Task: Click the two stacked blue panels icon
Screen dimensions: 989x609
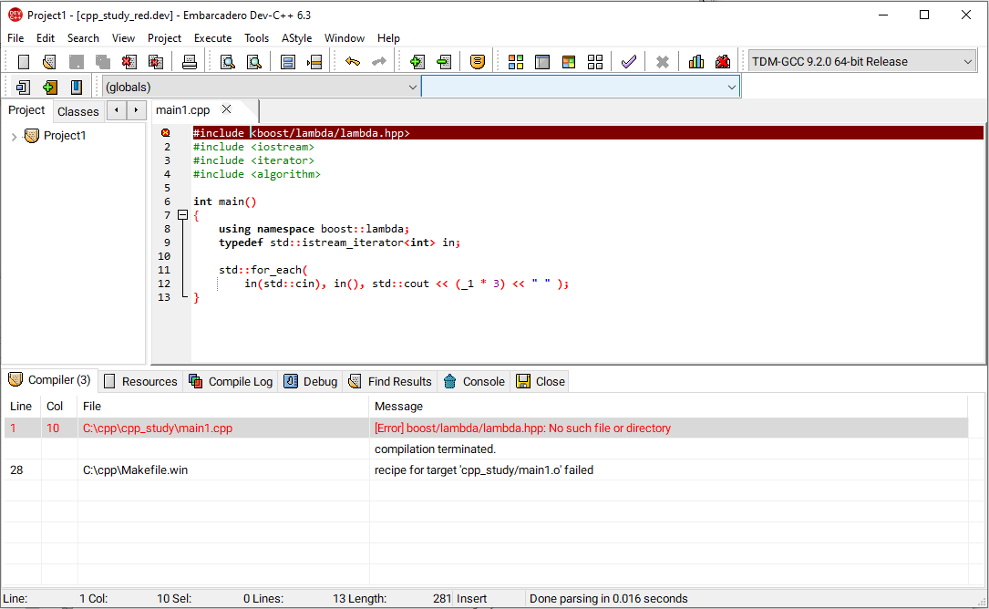Action: [x=288, y=62]
